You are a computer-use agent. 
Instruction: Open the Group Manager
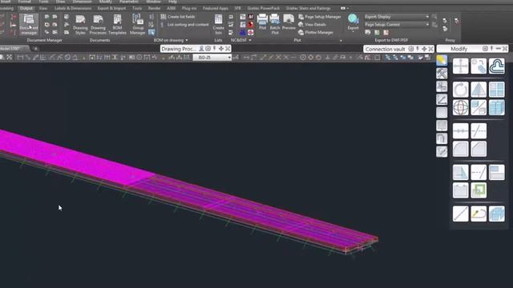tap(137, 25)
